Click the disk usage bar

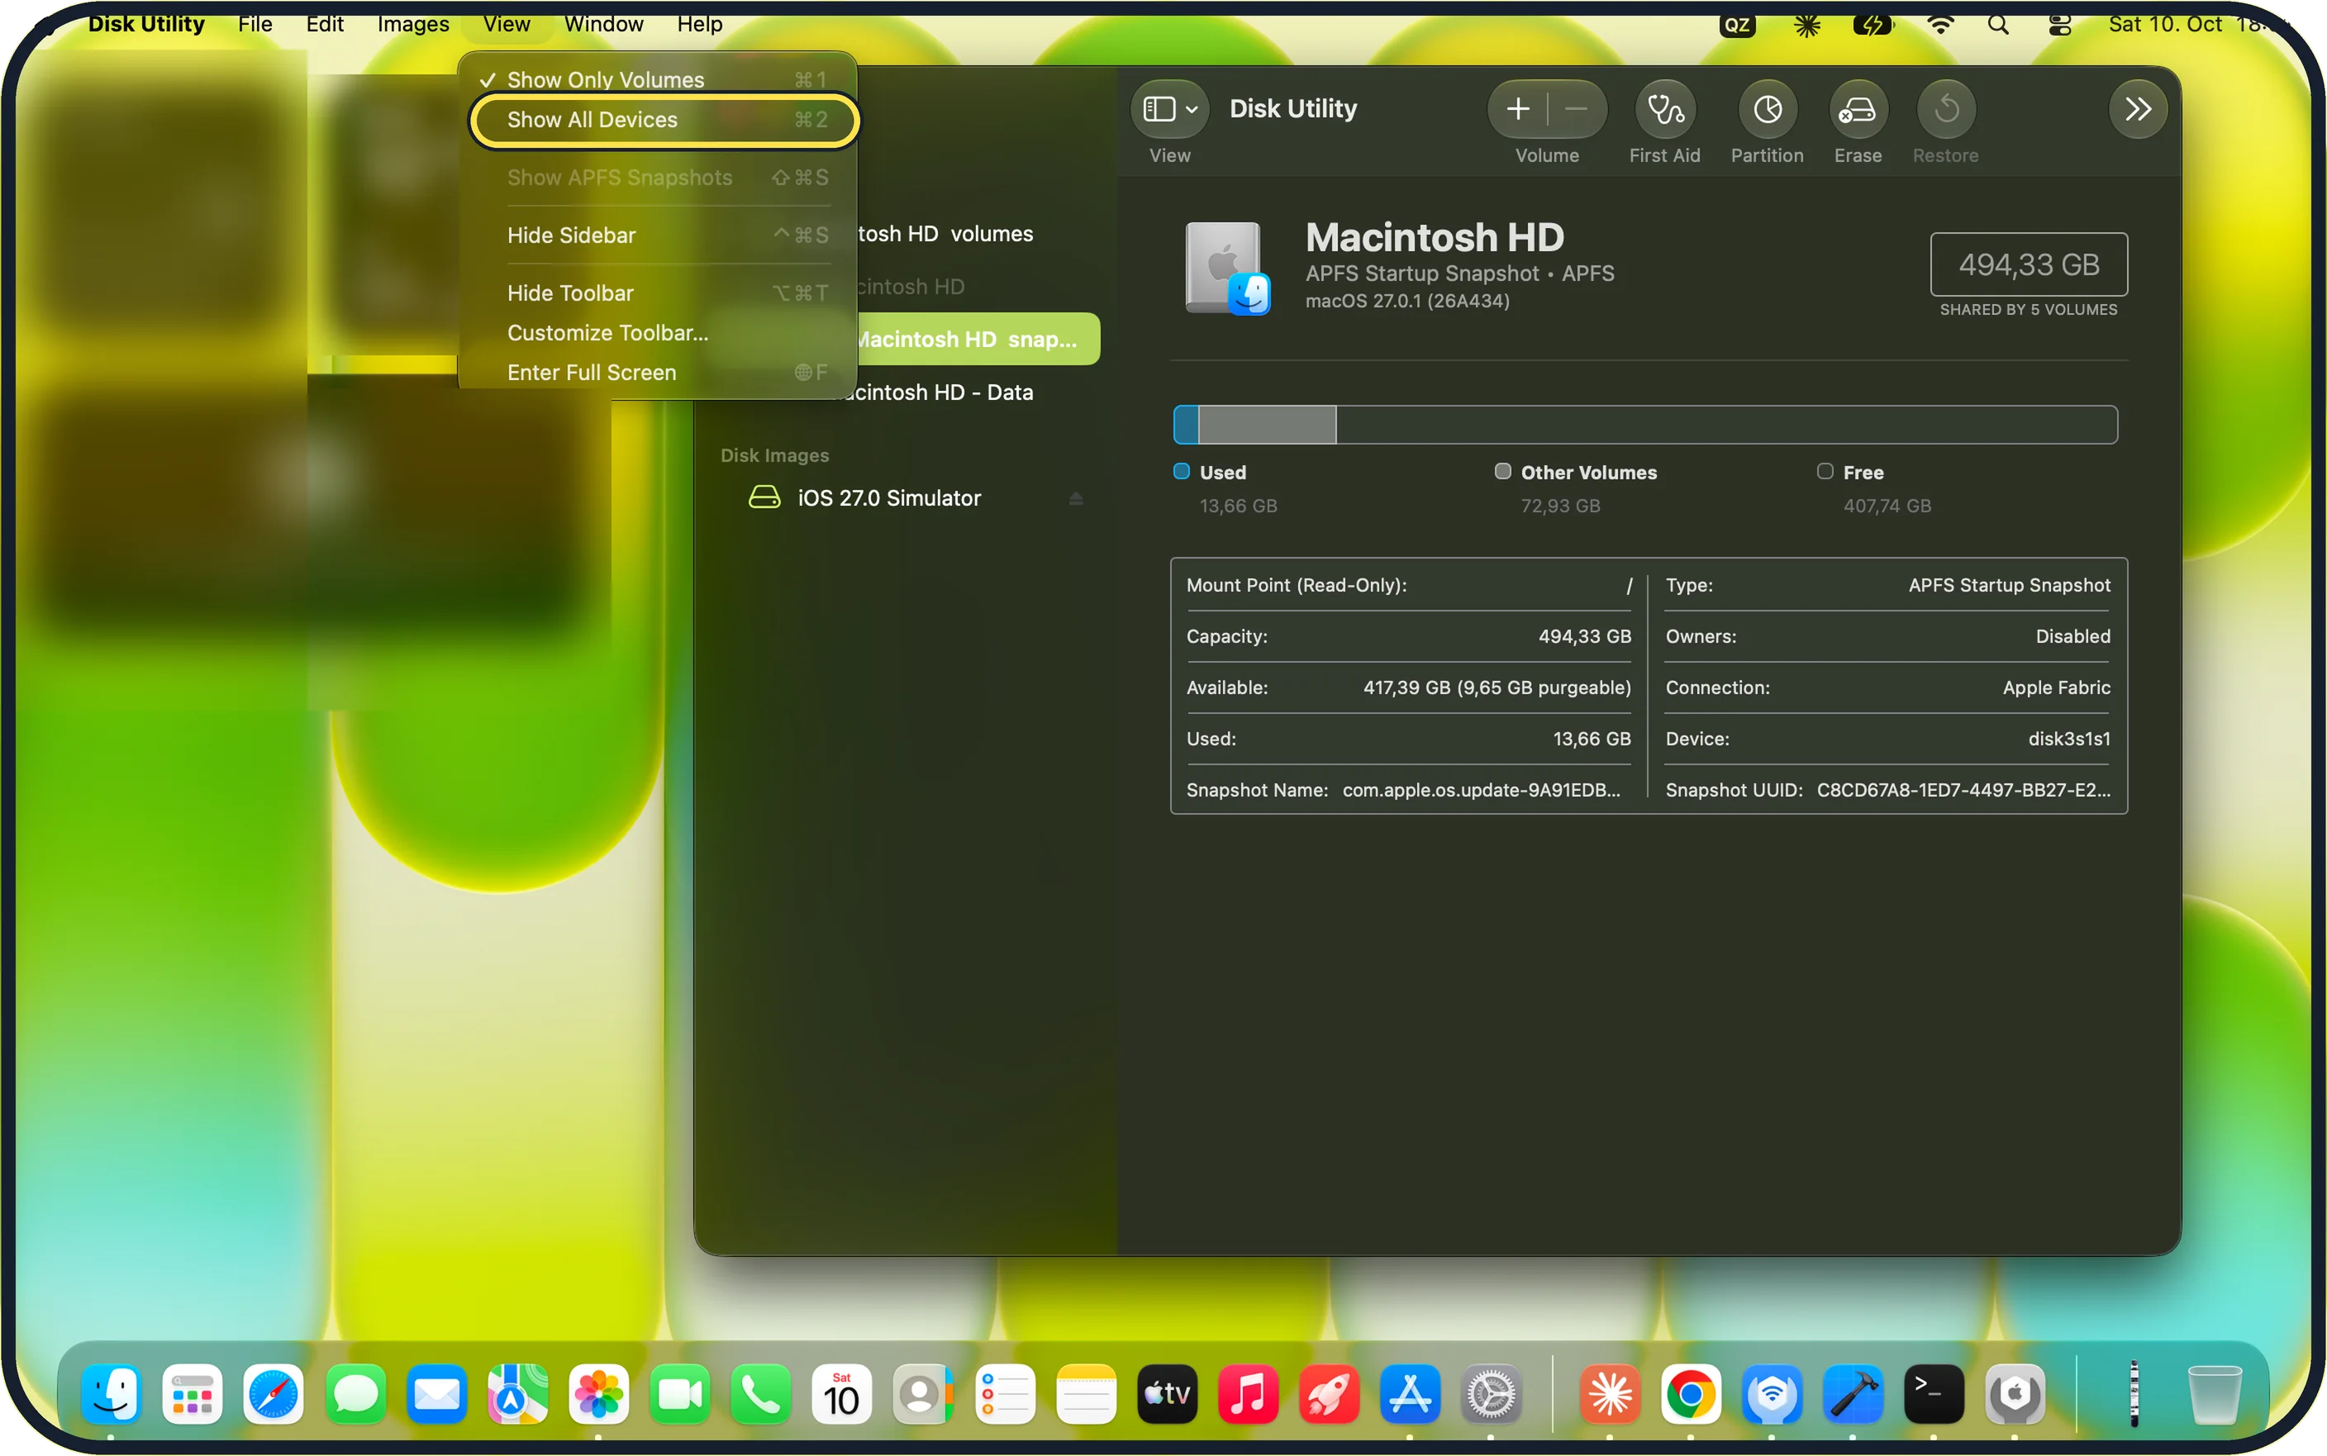[1645, 426]
